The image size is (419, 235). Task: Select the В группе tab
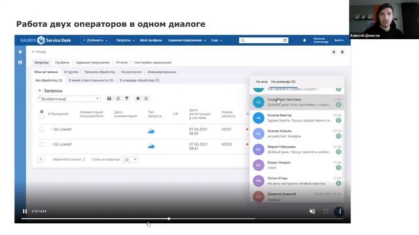pyautogui.click(x=71, y=72)
